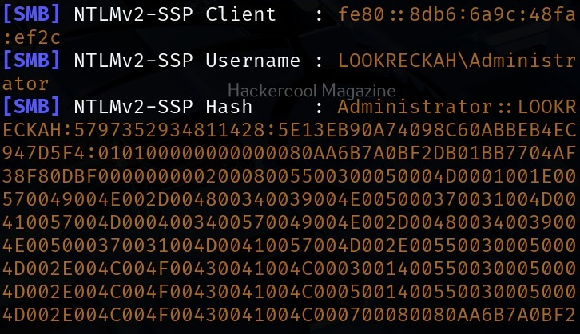This screenshot has width=580, height=334.
Task: Click the hash line starting 947D5F4
Action: coord(289,151)
